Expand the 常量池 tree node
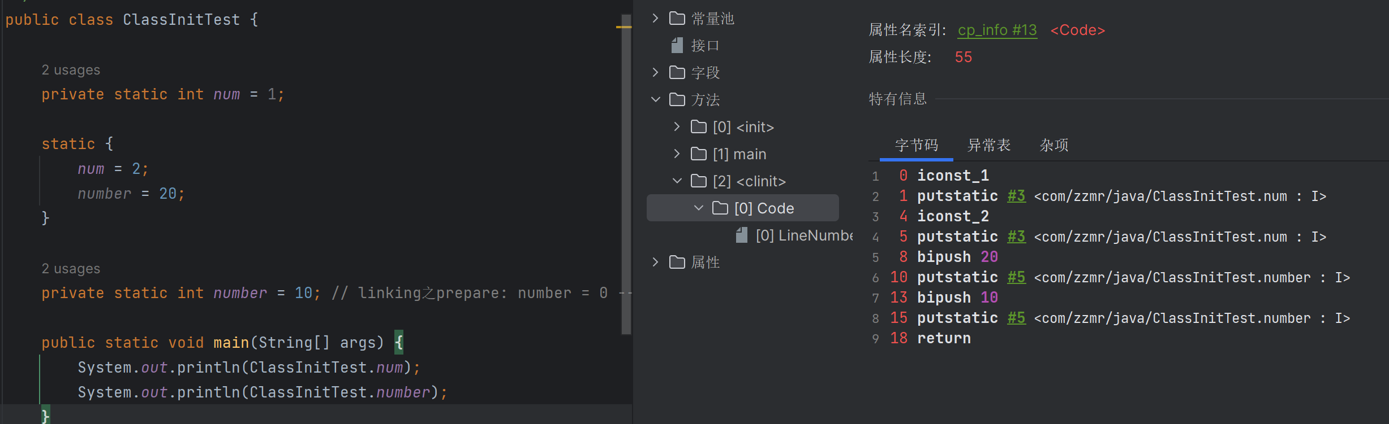Screen dimensions: 1389x424 click(655, 19)
